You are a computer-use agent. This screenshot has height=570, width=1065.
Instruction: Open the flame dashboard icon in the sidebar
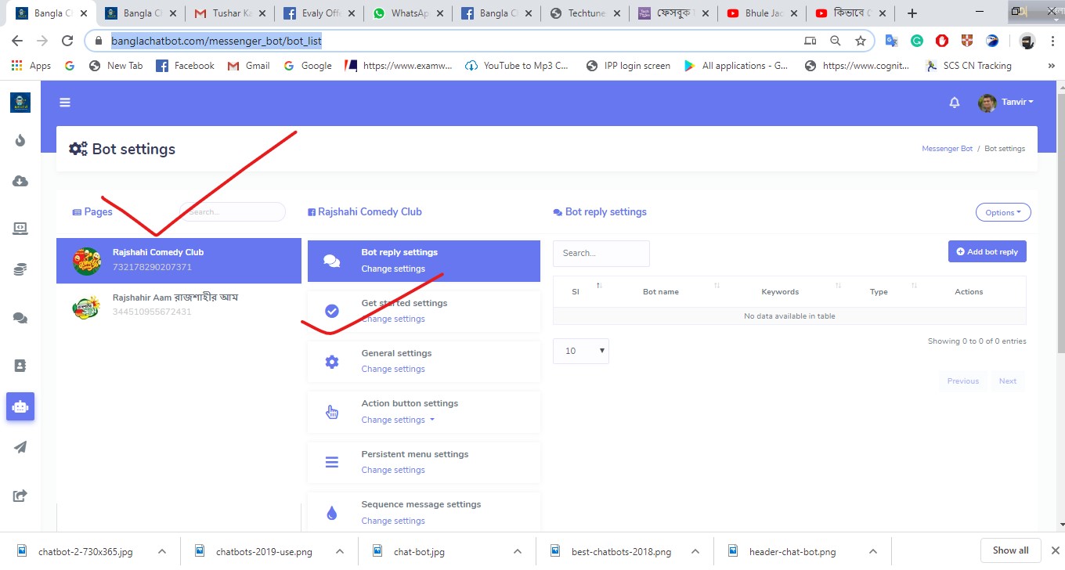click(x=20, y=140)
